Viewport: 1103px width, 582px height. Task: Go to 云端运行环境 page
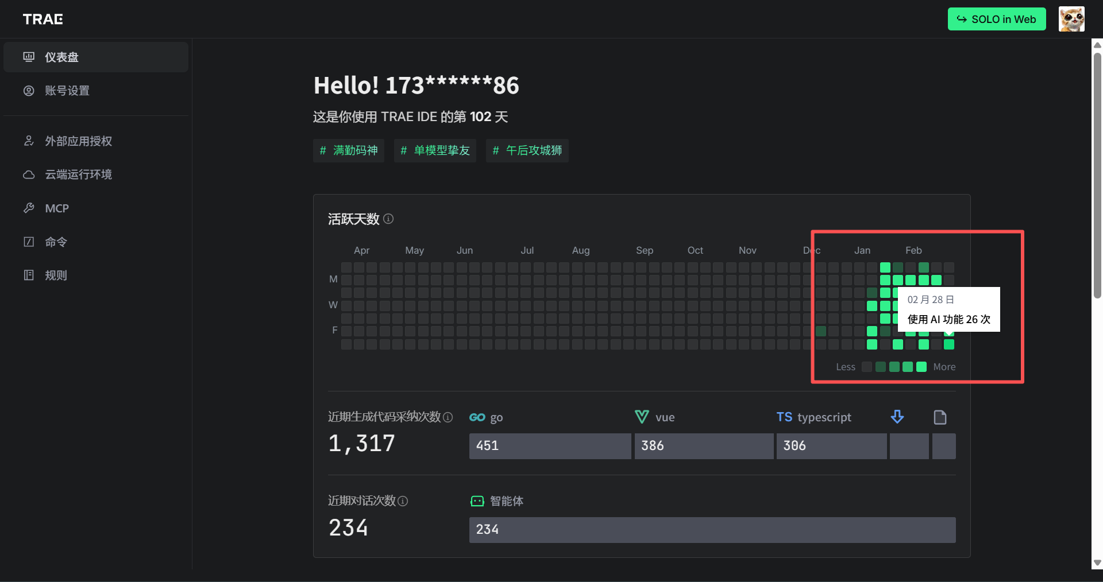click(x=96, y=174)
